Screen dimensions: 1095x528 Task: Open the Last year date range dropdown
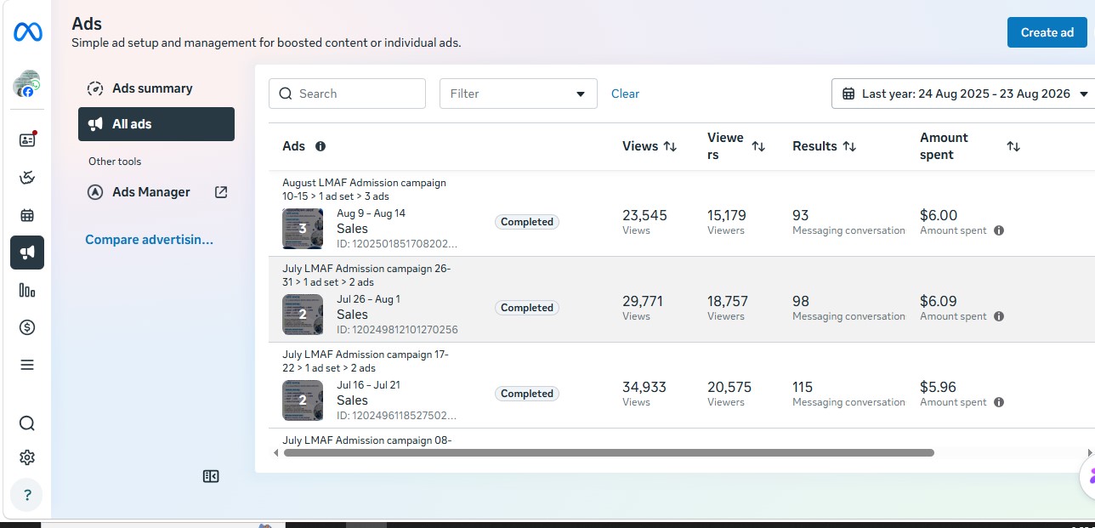963,94
